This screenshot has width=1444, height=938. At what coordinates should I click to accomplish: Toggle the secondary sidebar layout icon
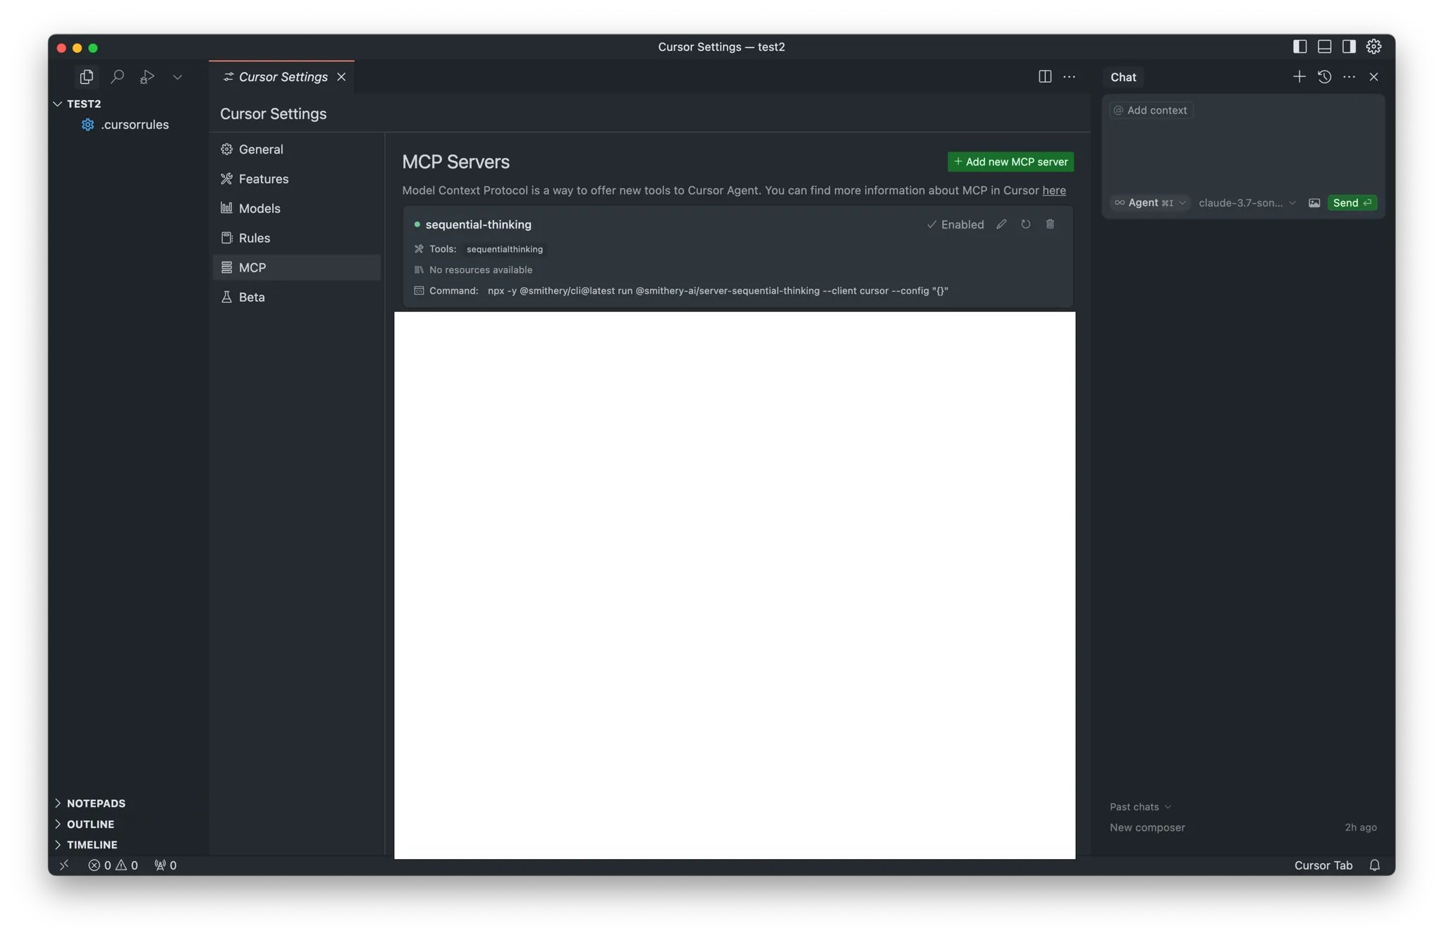point(1349,47)
